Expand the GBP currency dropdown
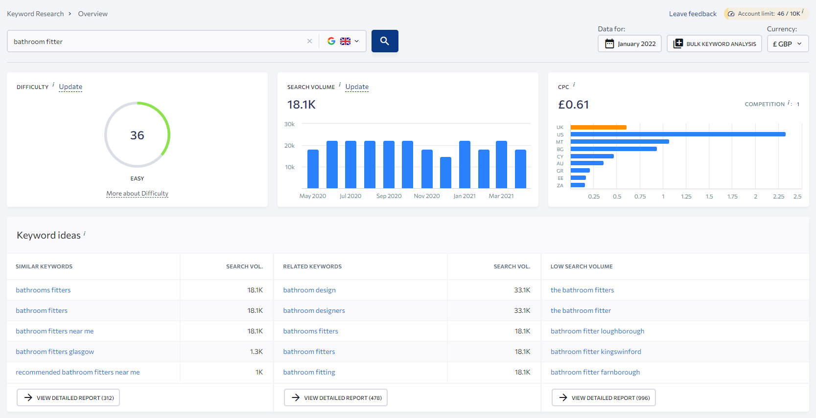Image resolution: width=816 pixels, height=418 pixels. click(x=787, y=44)
